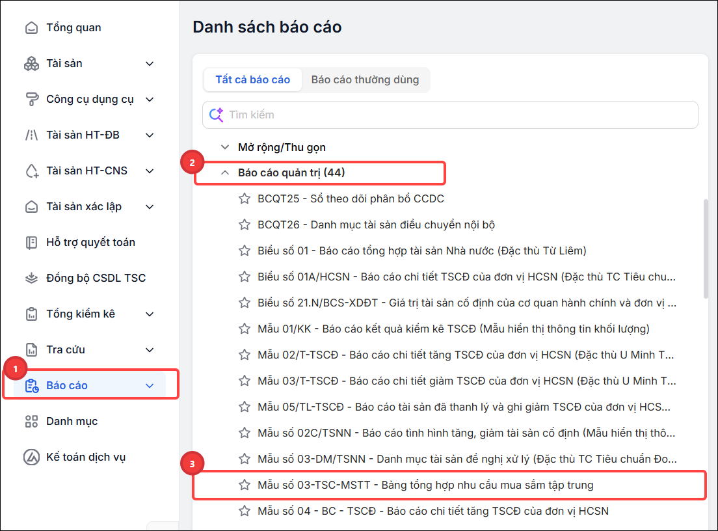
Task: Click the Danh mục grid icon
Action: point(31,422)
